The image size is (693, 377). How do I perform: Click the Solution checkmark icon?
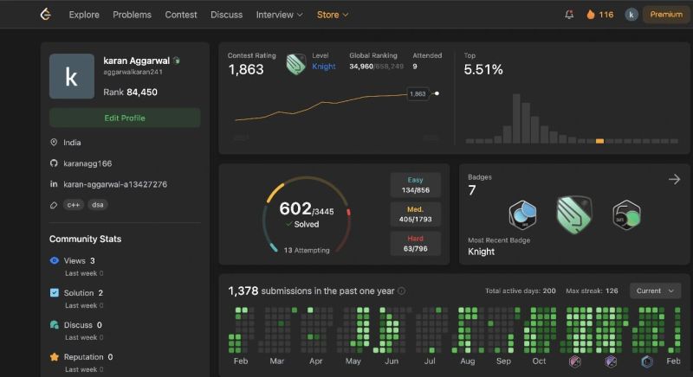55,292
